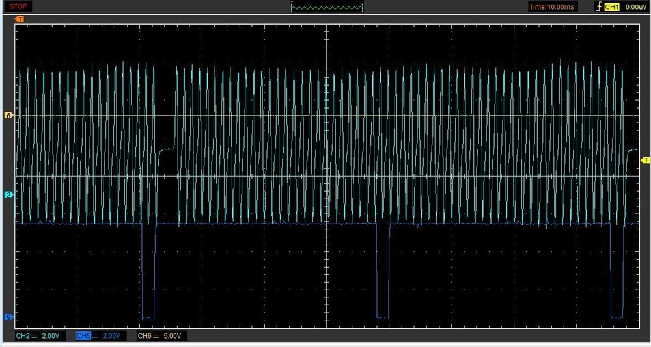The width and height of the screenshot is (651, 347).
Task: Toggle the CH6 channel label
Action: 145,336
